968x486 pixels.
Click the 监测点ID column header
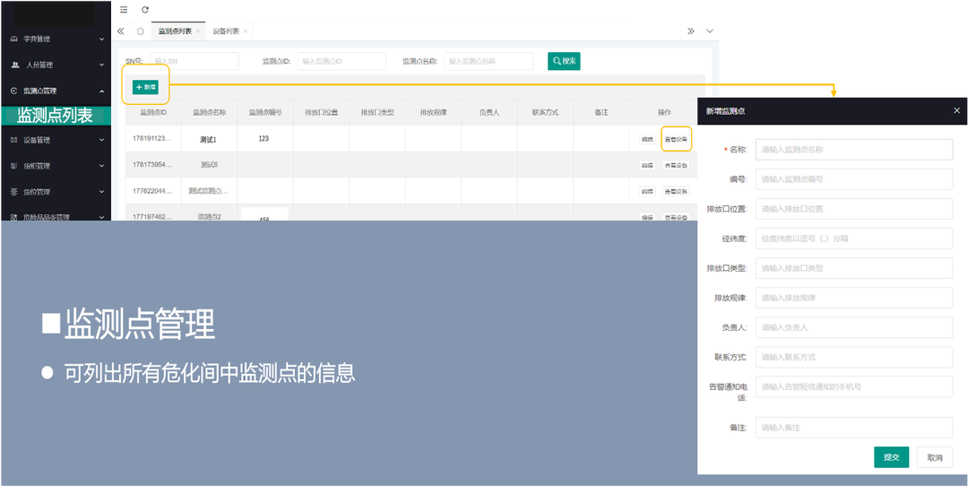click(153, 112)
